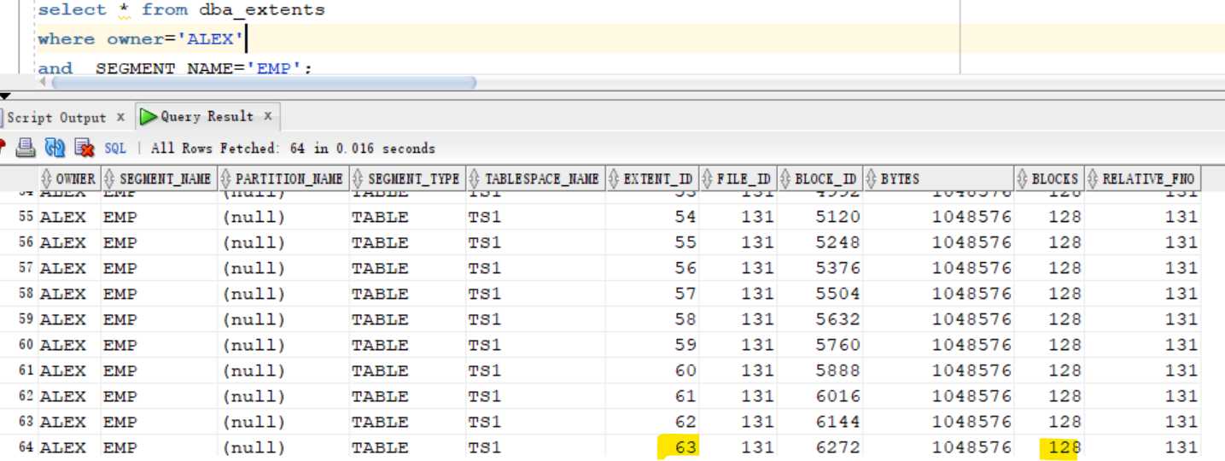Click highlighted BLOCKS cell 128 in row 64
The height and width of the screenshot is (461, 1225).
(x=1049, y=447)
